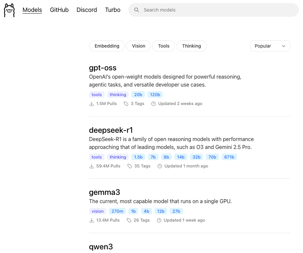Click the gpt-oss pulls download icon
This screenshot has width=303, height=253.
pyautogui.click(x=92, y=104)
